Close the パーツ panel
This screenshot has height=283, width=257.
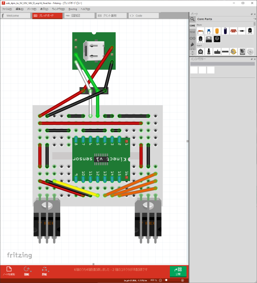[x=255, y=14]
